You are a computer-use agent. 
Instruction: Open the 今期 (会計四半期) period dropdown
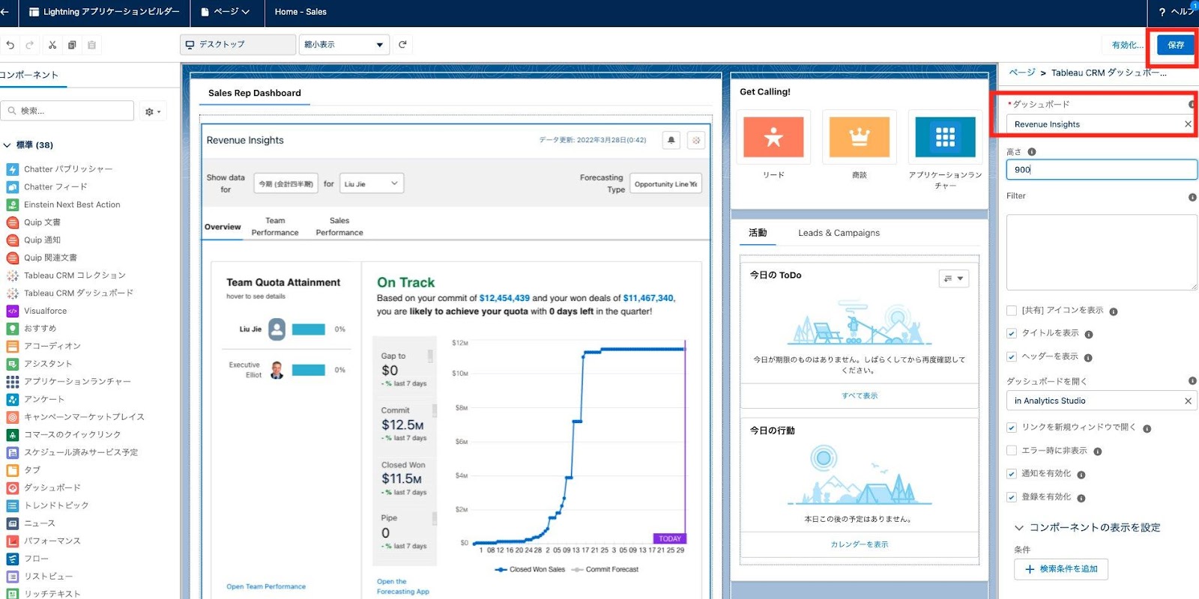(x=286, y=183)
